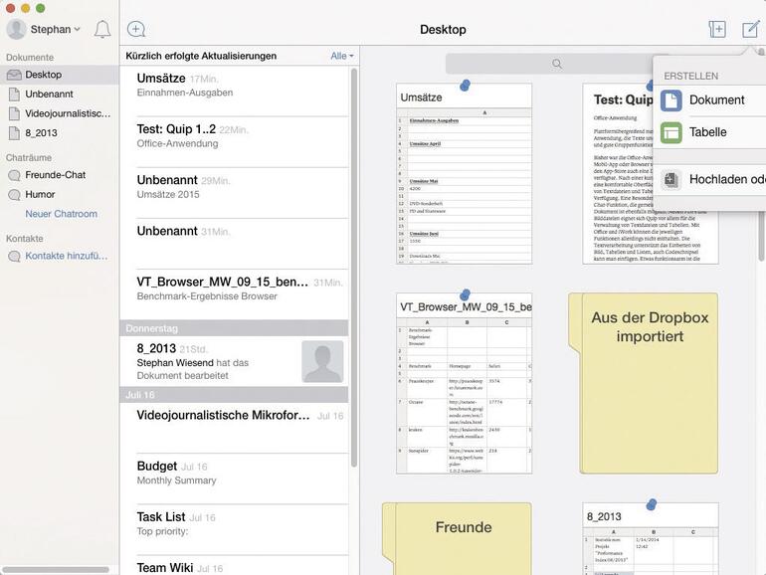This screenshot has width=766, height=575.
Task: Choose Hochladen option in create menu
Action: (712, 179)
